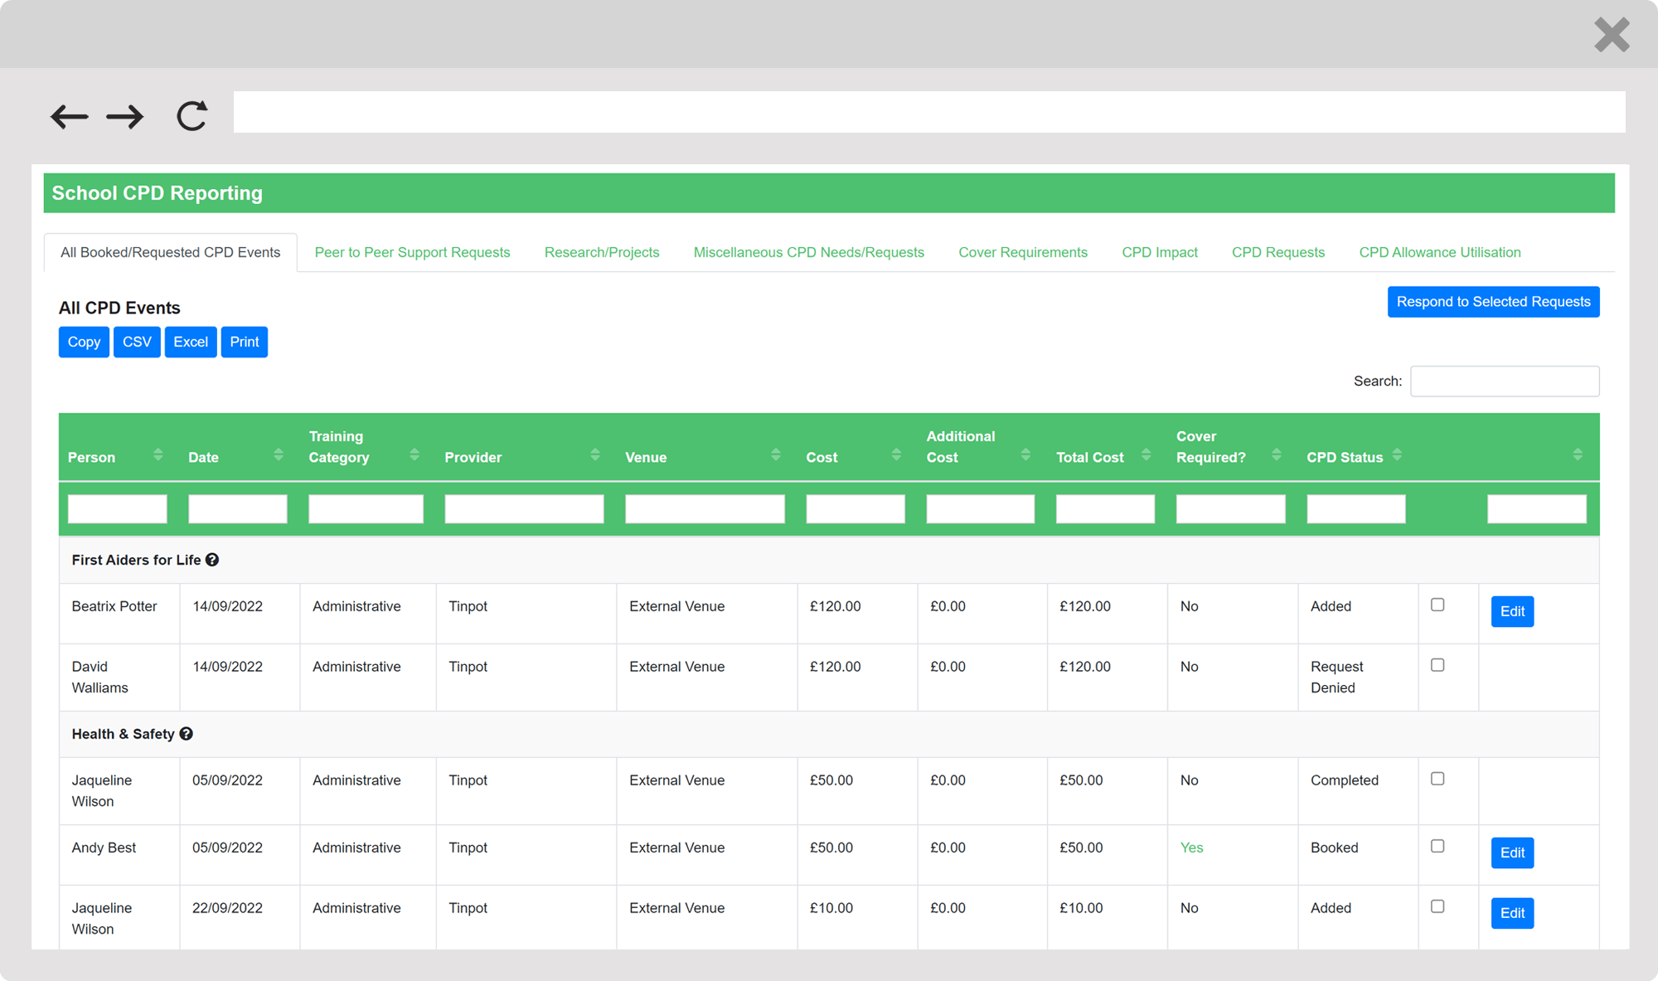The width and height of the screenshot is (1658, 981).
Task: Click the Excel export icon
Action: click(x=189, y=341)
